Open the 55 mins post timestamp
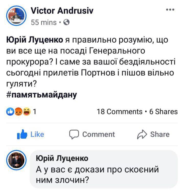The height and width of the screenshot is (192, 184). pos(43,22)
